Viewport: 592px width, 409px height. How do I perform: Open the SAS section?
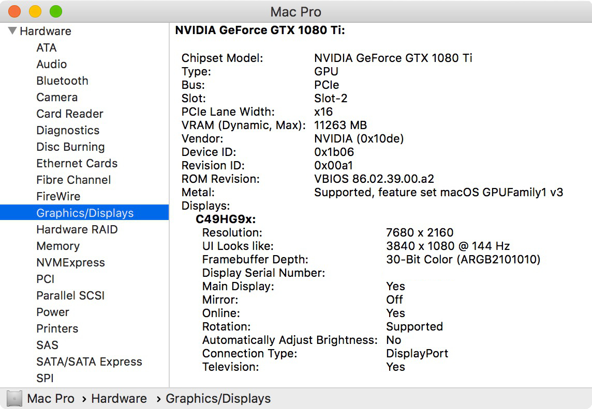click(x=48, y=345)
